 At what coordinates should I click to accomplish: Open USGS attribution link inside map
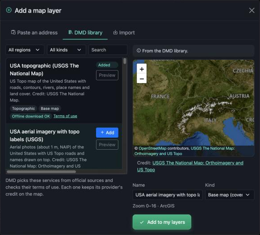185,151
